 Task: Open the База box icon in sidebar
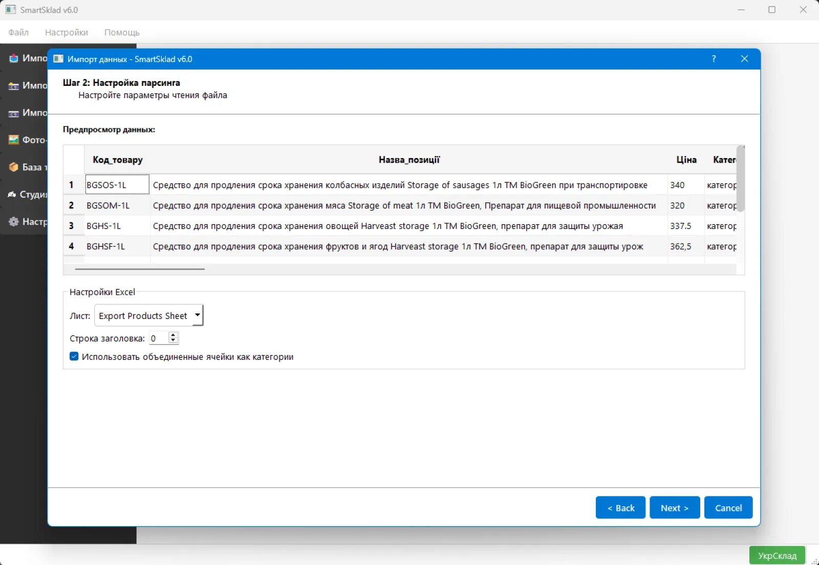[x=14, y=167]
